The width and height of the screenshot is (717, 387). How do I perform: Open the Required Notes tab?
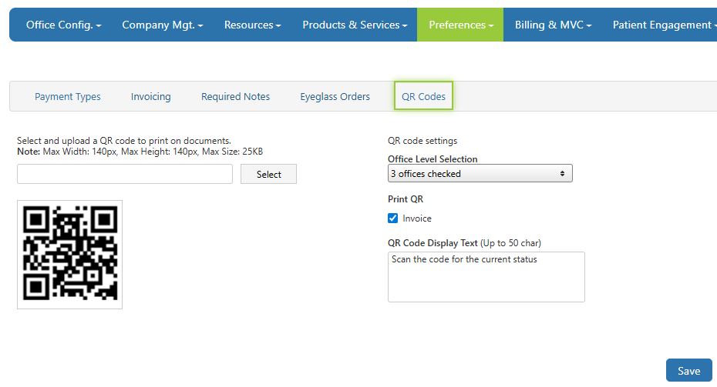pyautogui.click(x=235, y=96)
